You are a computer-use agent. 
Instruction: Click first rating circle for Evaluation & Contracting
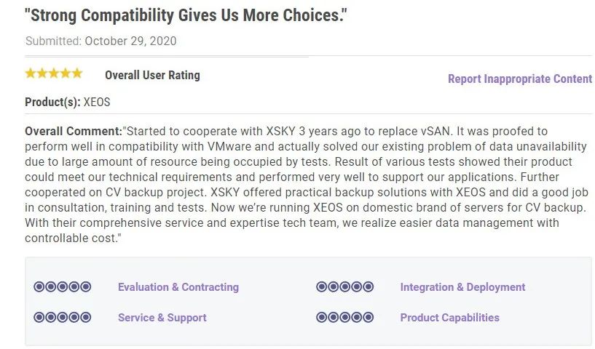tap(39, 287)
